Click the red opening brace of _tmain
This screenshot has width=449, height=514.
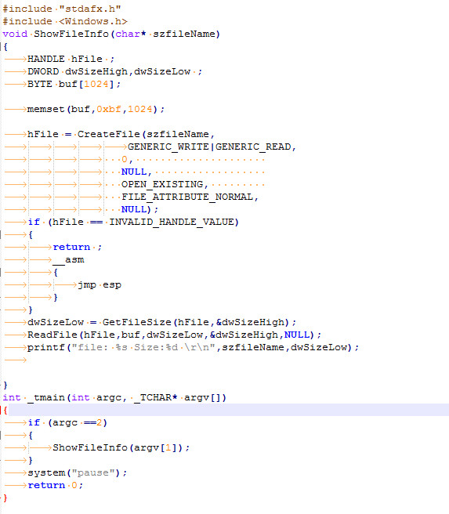pos(5,410)
